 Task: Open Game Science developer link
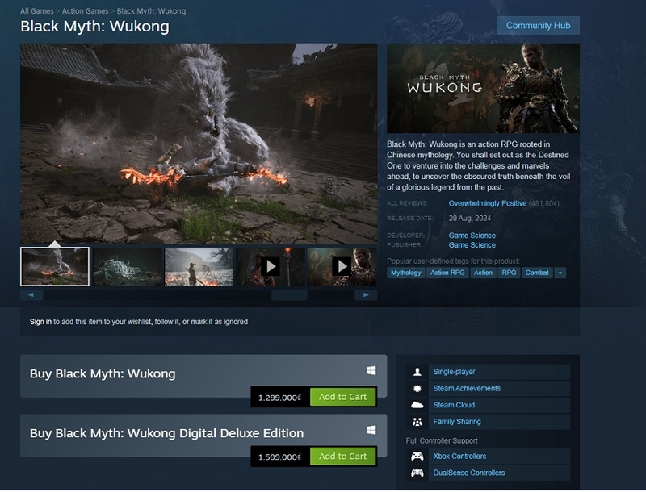pyautogui.click(x=472, y=236)
